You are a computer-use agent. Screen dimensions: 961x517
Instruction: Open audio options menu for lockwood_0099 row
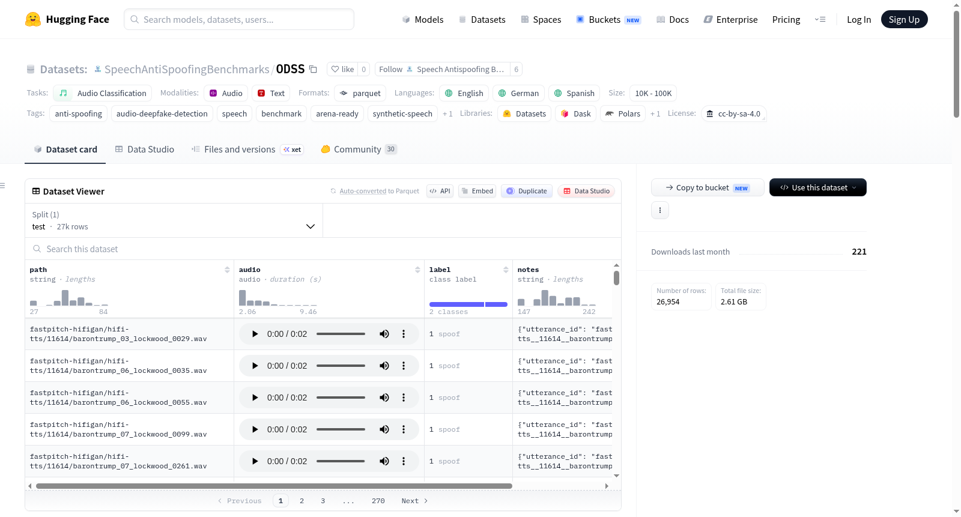click(x=404, y=429)
